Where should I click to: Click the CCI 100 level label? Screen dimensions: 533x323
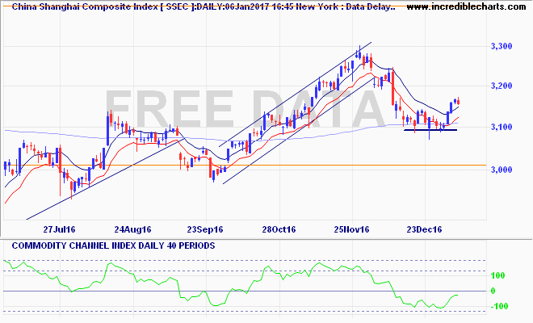pos(497,275)
